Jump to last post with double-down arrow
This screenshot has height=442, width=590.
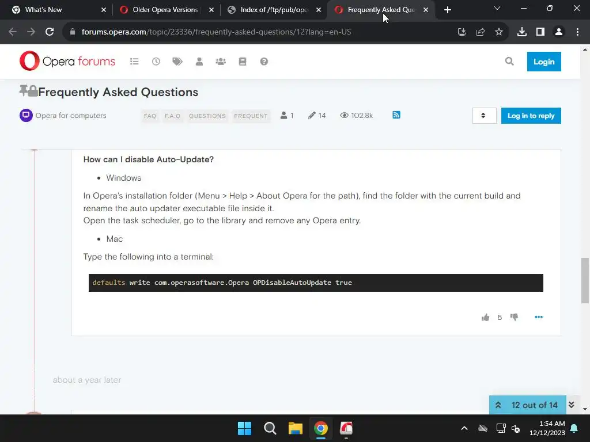click(572, 405)
